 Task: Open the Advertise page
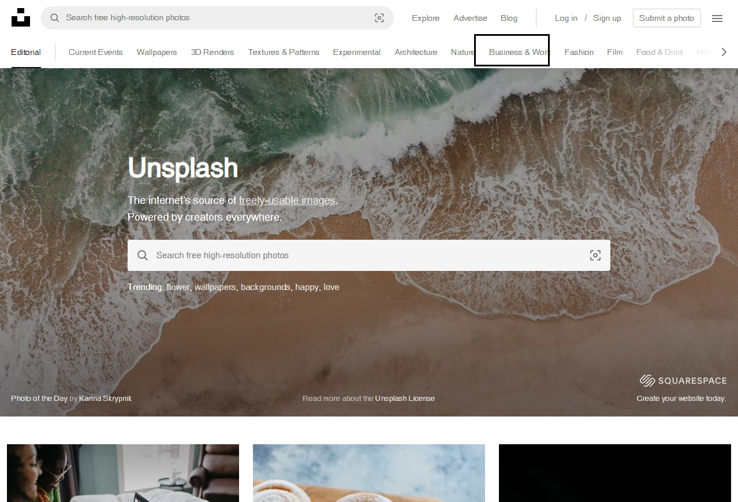(x=470, y=18)
